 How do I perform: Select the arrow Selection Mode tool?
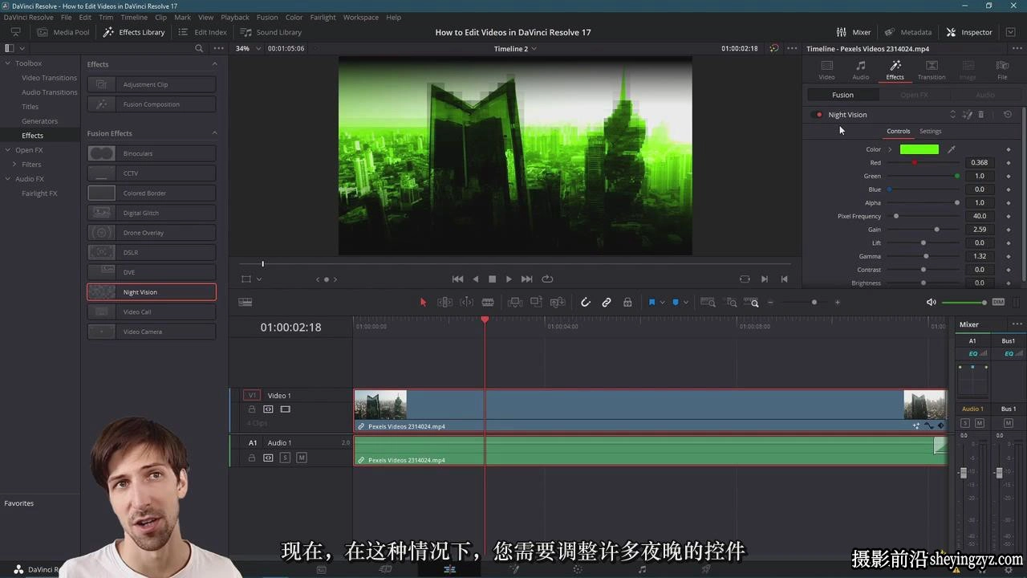[424, 303]
